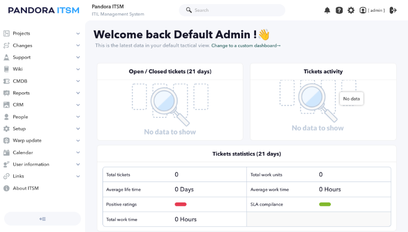408x232 pixels.
Task: Expand the Wiki menu chevron
Action: pyautogui.click(x=78, y=69)
